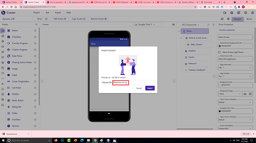Toggle About Screen Light Theme checkbox
The height and width of the screenshot is (143, 256).
click(219, 52)
